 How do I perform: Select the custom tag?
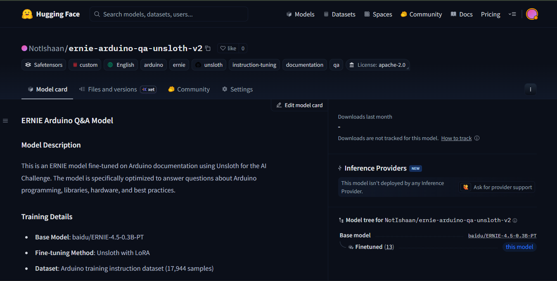85,65
